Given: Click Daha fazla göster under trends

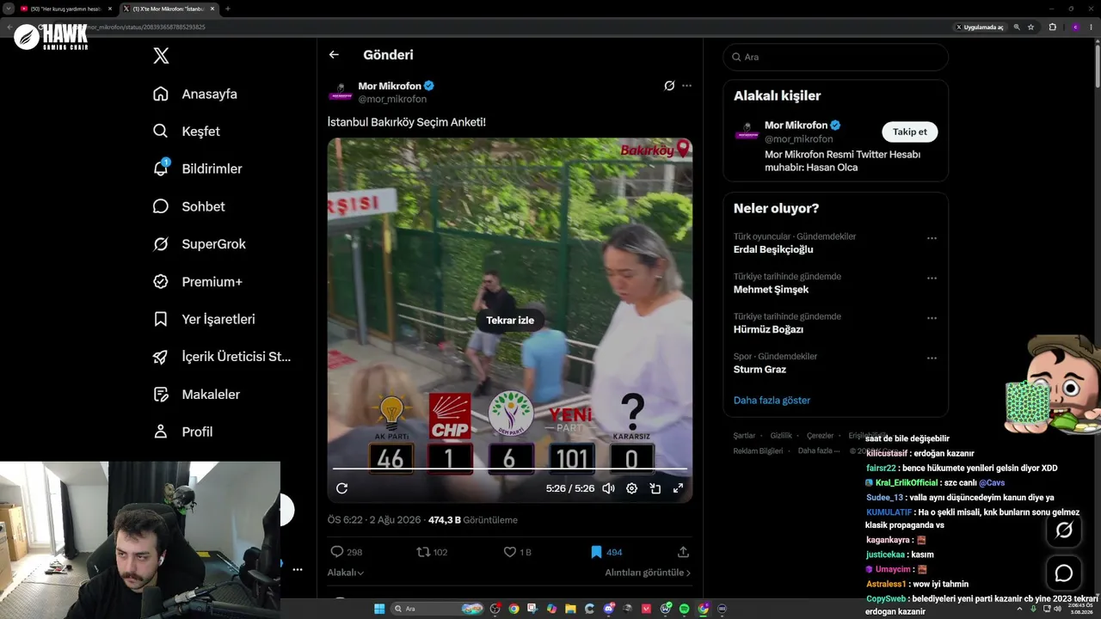Looking at the screenshot, I should click(x=772, y=401).
